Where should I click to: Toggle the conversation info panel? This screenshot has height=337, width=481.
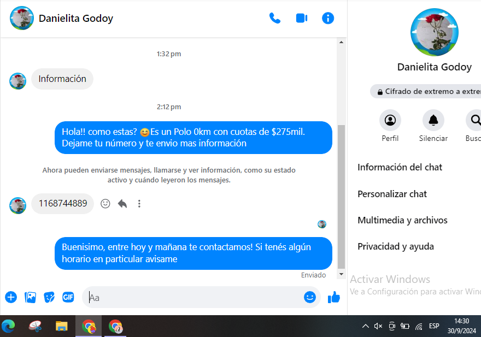pos(328,18)
